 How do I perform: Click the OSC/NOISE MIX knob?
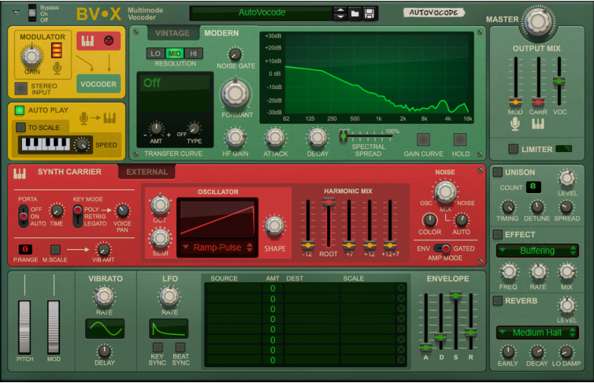[x=445, y=191]
